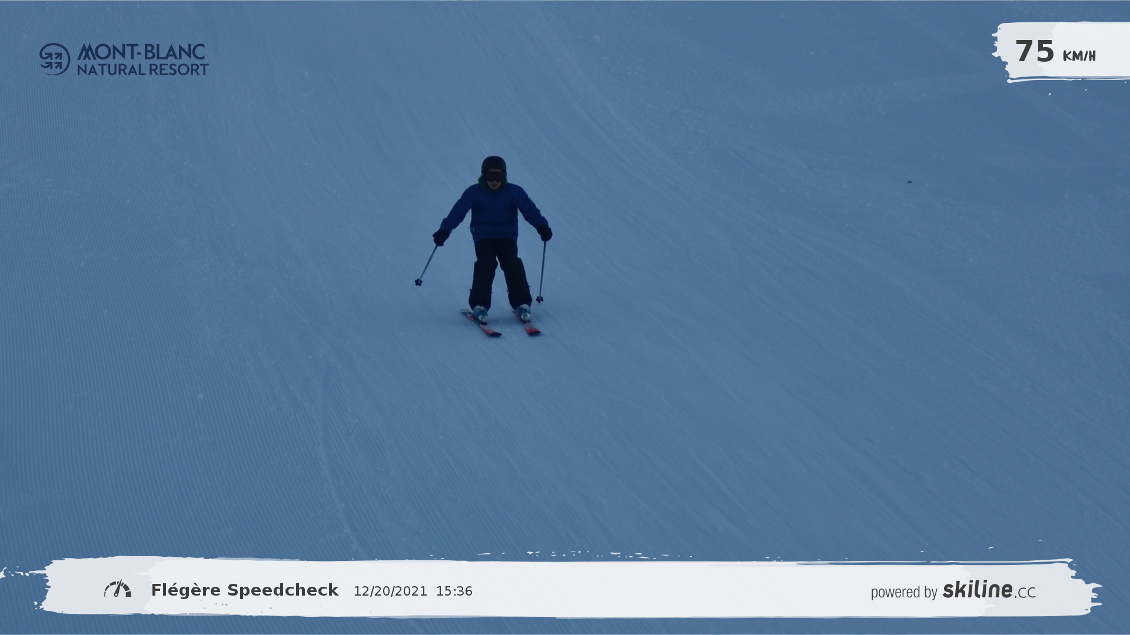This screenshot has width=1130, height=635.
Task: Open the skiline.cc logo link
Action: pyautogui.click(x=989, y=590)
